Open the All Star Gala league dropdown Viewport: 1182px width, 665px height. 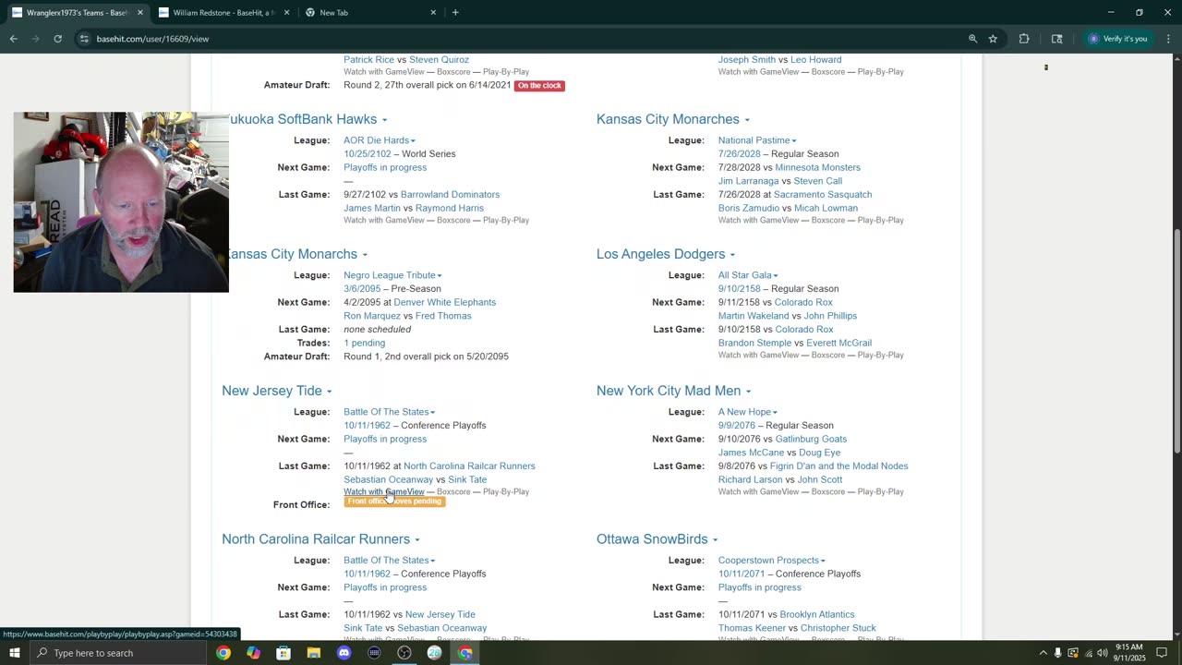tap(748, 275)
